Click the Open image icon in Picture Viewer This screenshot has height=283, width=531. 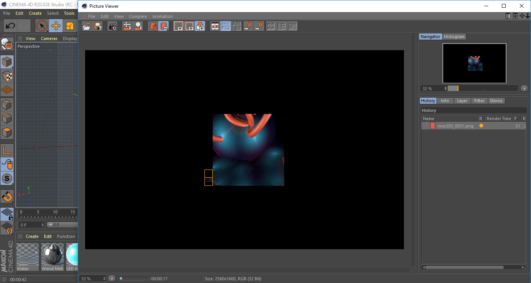tap(87, 26)
